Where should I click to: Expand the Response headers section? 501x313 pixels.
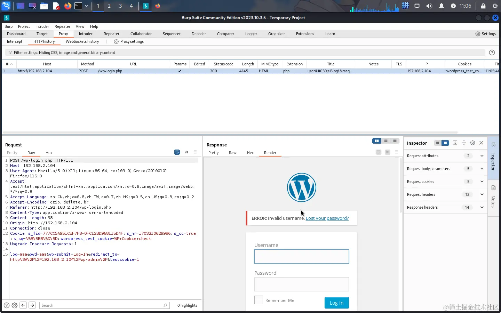coord(445,207)
